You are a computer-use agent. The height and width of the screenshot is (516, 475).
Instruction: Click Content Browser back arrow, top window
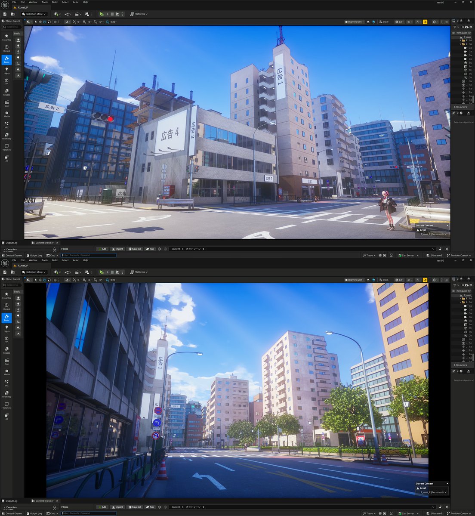coord(160,249)
